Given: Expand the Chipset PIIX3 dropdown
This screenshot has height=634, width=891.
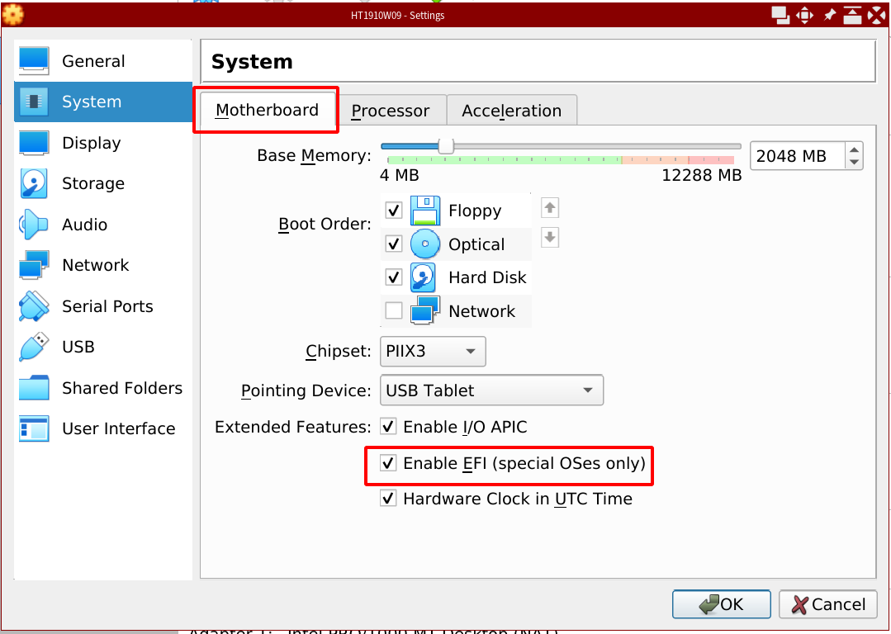Looking at the screenshot, I should [x=433, y=351].
